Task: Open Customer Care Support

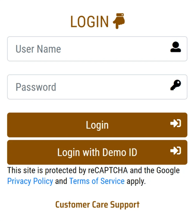Action: point(97,205)
